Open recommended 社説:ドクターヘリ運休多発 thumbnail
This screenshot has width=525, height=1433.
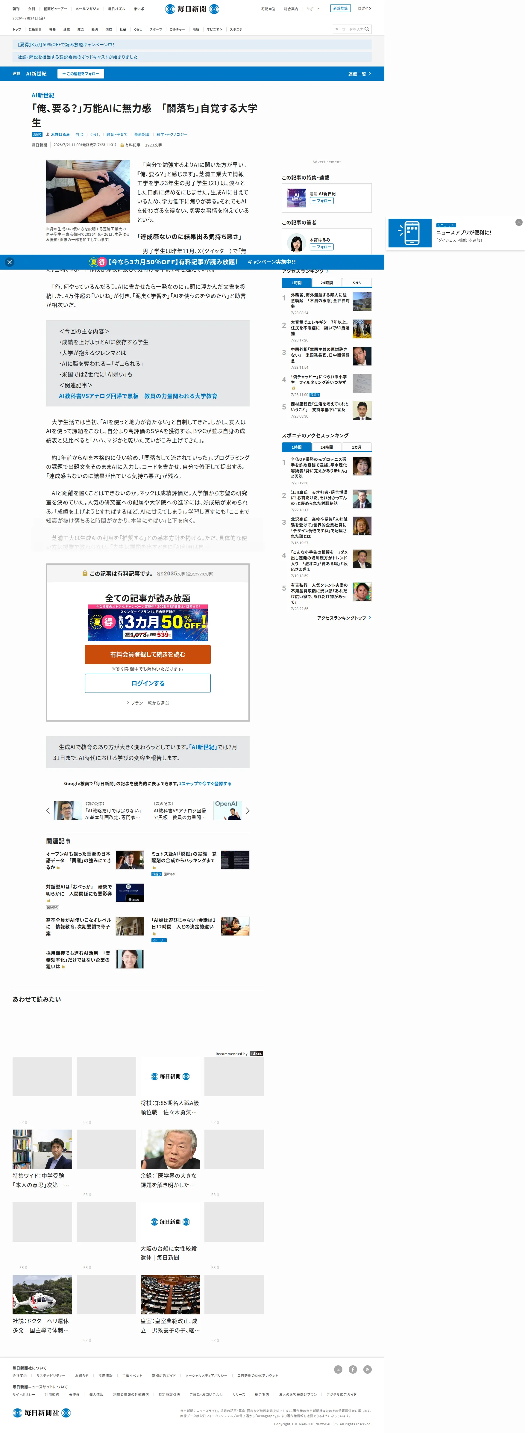[42, 1295]
